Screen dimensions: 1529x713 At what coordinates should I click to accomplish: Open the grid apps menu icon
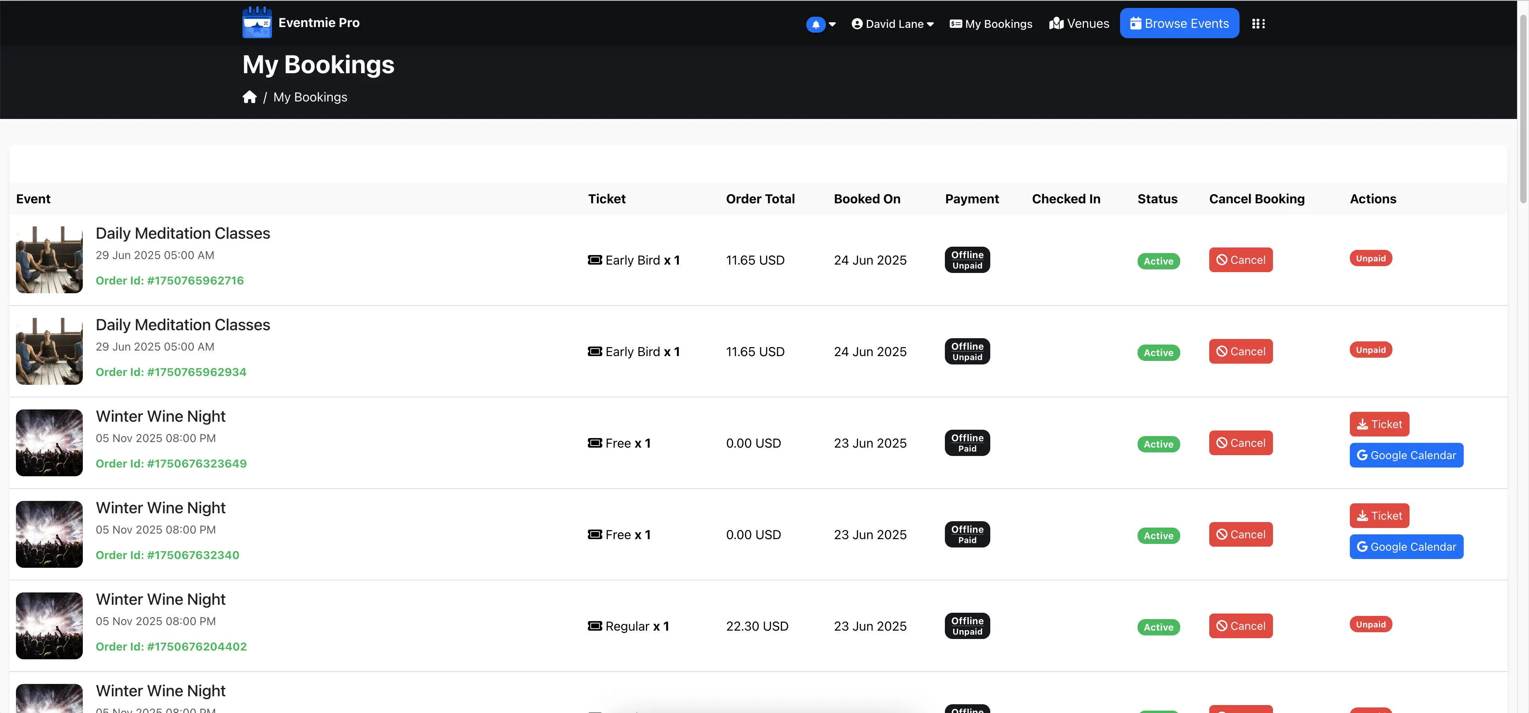pos(1258,24)
